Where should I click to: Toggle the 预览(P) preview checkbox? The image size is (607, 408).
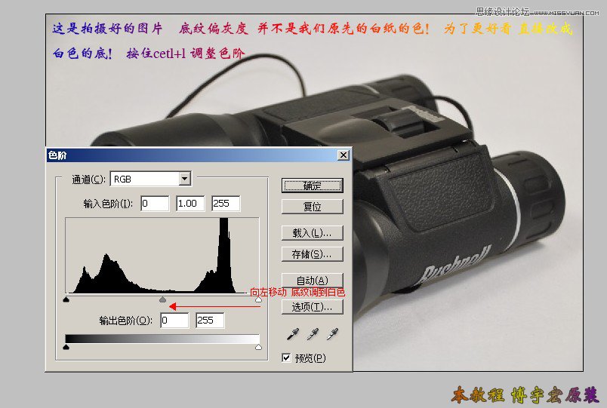pyautogui.click(x=286, y=357)
